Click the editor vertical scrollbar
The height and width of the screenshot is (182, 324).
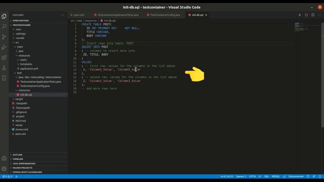322,75
